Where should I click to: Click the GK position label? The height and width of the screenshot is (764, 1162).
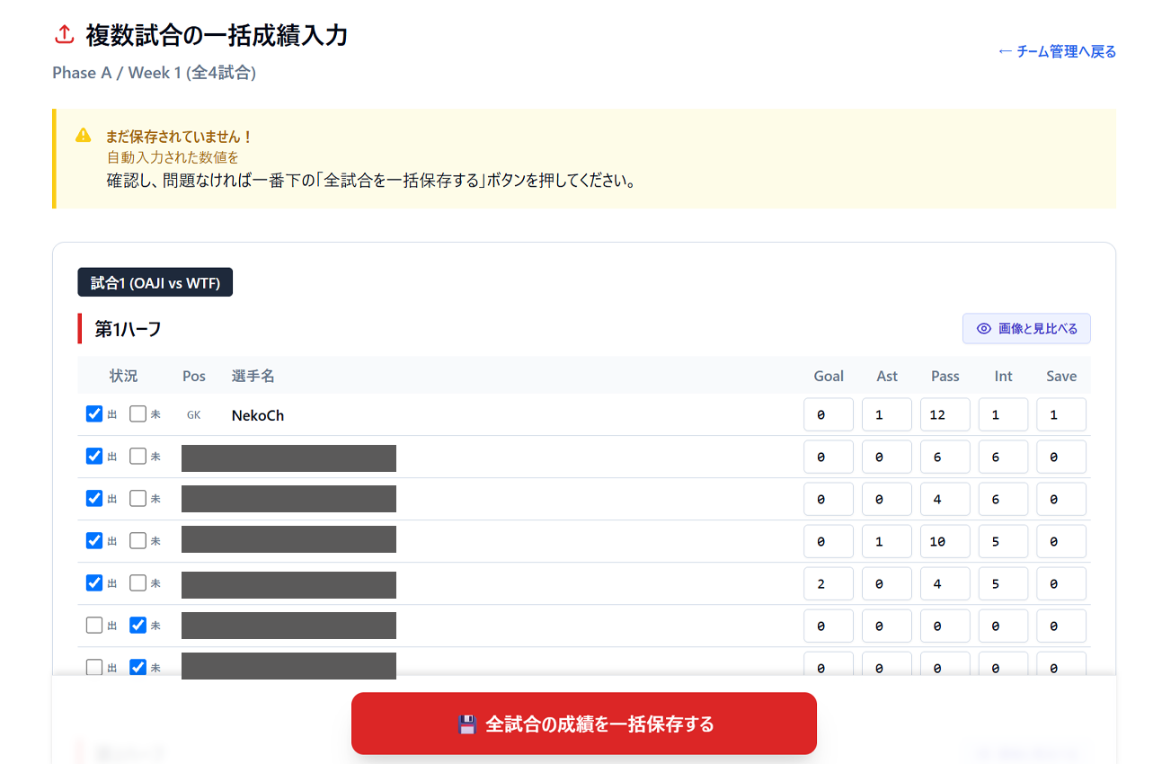click(194, 415)
